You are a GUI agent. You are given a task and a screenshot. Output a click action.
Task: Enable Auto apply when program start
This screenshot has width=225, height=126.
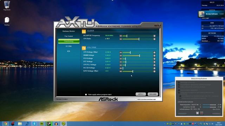pos(86,94)
